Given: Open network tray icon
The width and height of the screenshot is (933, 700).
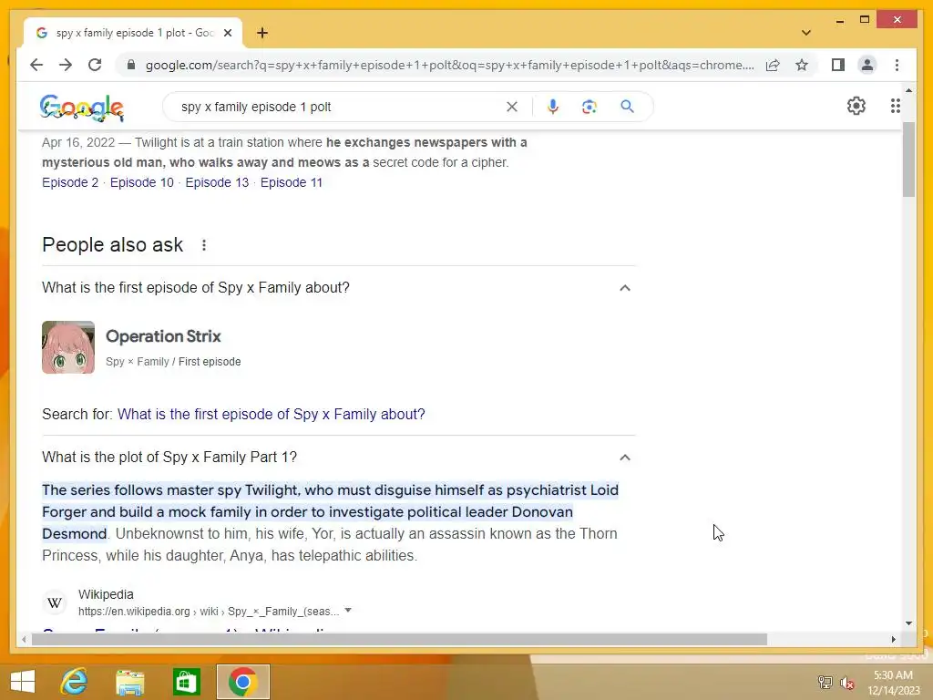Looking at the screenshot, I should tap(825, 682).
